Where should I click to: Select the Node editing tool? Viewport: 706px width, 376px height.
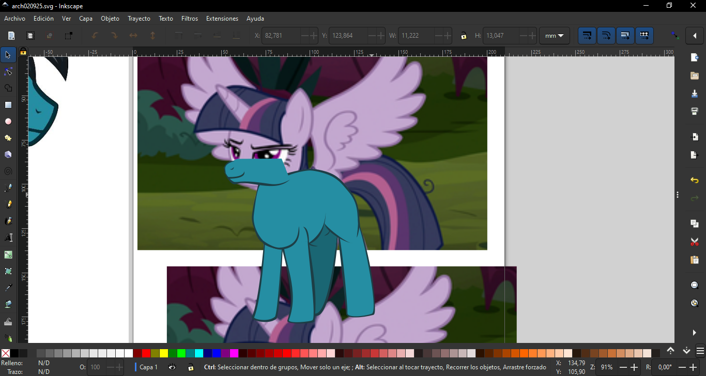coord(8,71)
